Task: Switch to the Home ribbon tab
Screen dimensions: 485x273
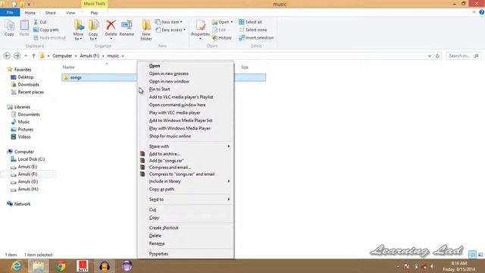Action: pos(30,13)
